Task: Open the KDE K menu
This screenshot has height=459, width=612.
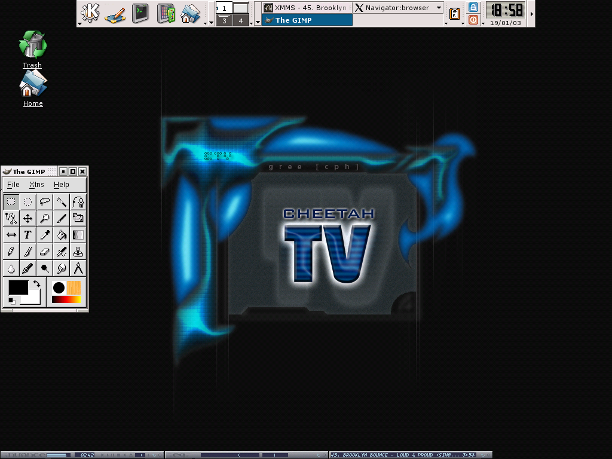Action: tap(90, 13)
